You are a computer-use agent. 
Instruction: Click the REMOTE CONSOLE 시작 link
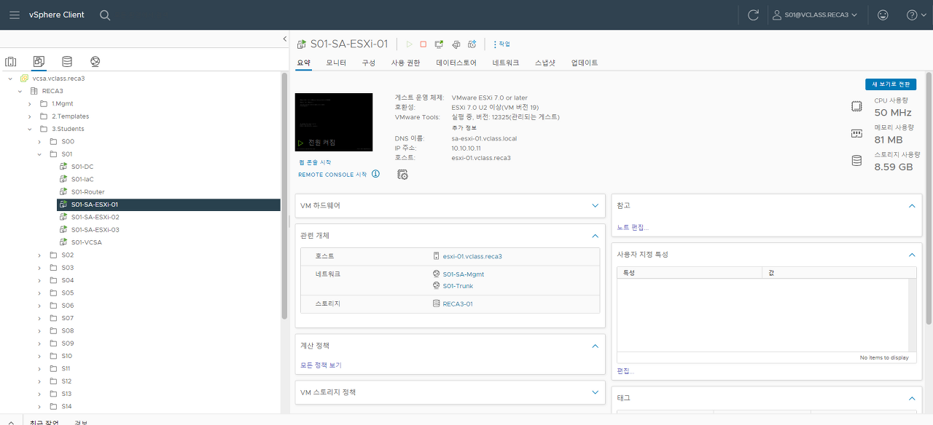tap(332, 175)
